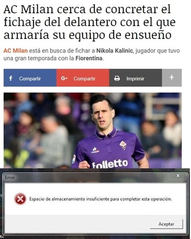Click the insufficient storage error message

[x=100, y=199]
